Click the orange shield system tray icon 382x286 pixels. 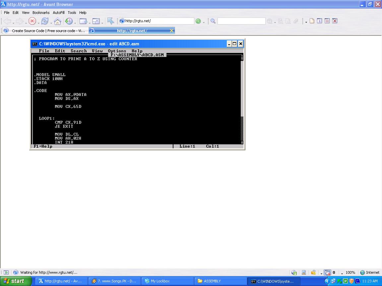pyautogui.click(x=351, y=281)
